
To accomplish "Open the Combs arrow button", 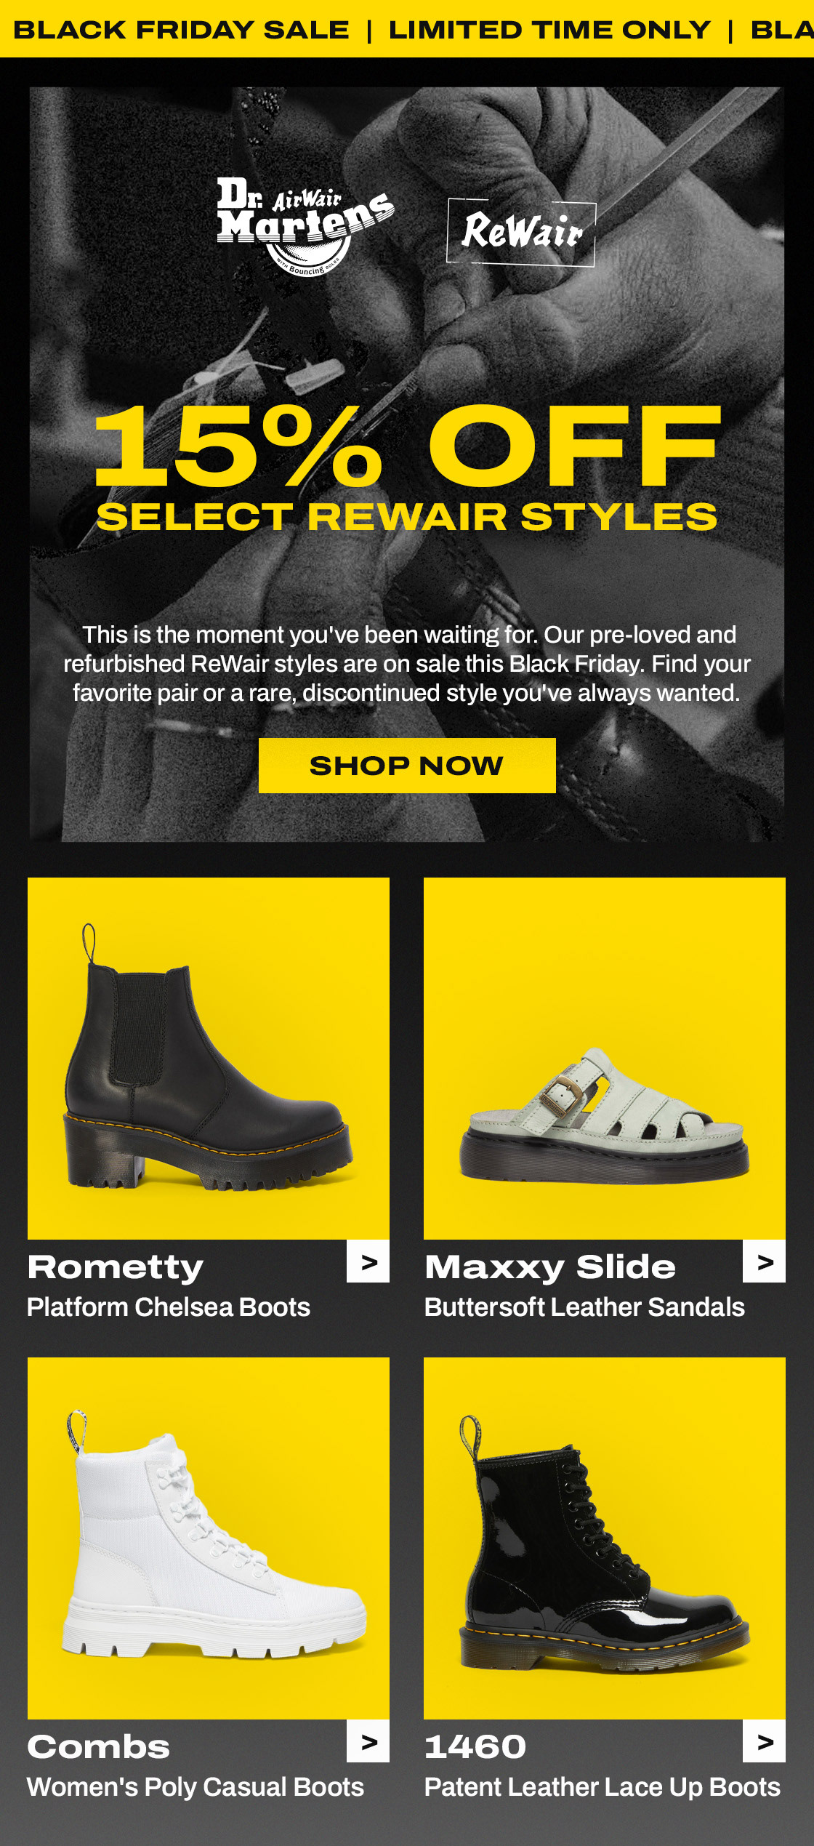I will pyautogui.click(x=368, y=1741).
